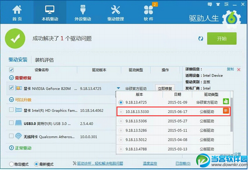The width and height of the screenshot is (248, 170).
Task: Uncheck the NVIDIA GeForce 820M checkbox
Action: click(x=11, y=88)
